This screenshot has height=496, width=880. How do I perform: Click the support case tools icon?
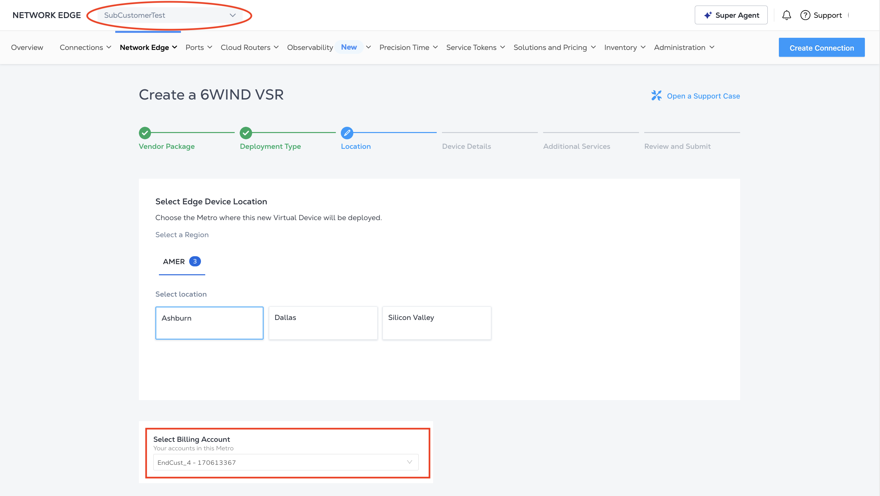[x=656, y=95]
